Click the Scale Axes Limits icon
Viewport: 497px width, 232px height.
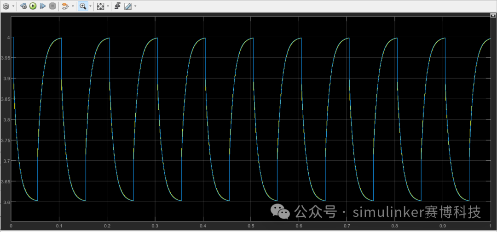click(x=100, y=6)
